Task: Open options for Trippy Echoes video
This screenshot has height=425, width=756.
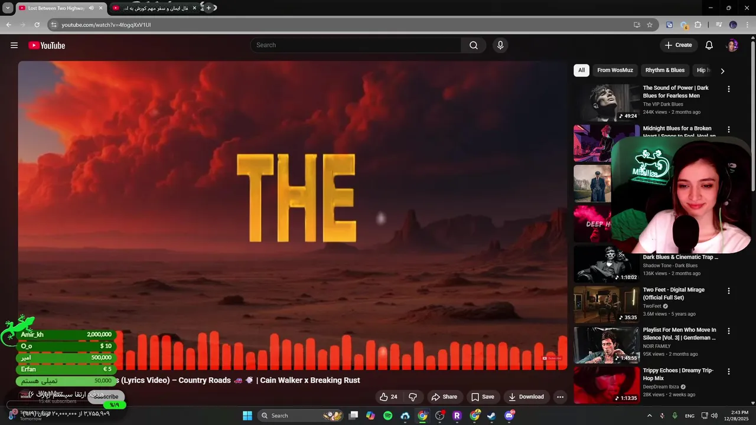Action: point(728,372)
